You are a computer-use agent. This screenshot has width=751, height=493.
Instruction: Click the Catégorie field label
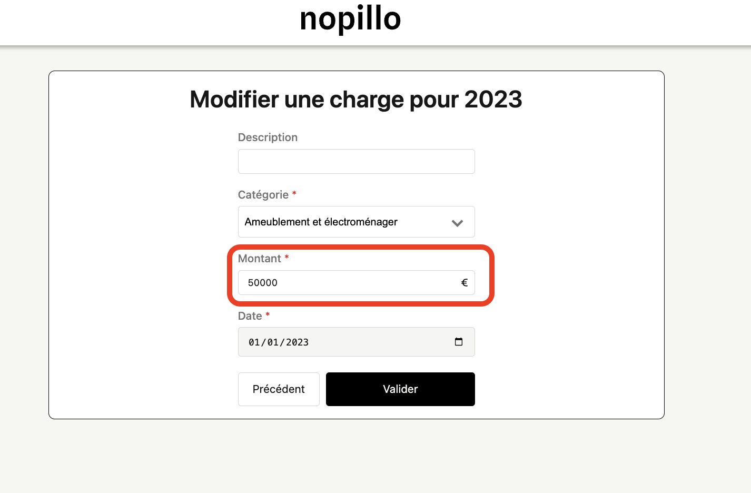pyautogui.click(x=263, y=195)
